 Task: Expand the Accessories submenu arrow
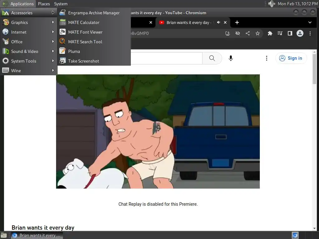[x=53, y=12]
